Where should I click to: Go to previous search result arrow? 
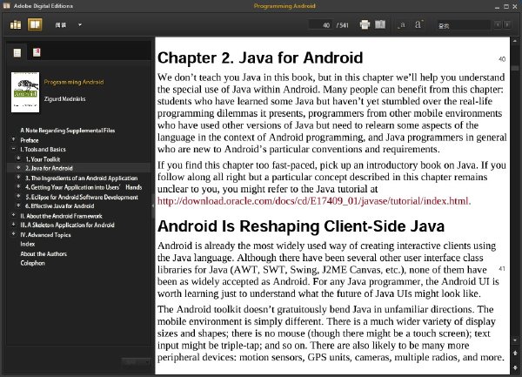point(498,24)
